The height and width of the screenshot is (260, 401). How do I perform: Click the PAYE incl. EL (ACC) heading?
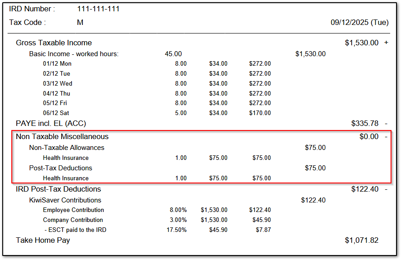[x=51, y=123]
